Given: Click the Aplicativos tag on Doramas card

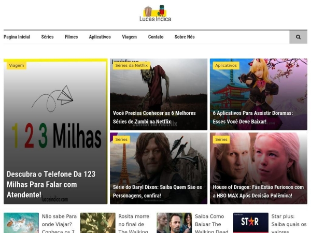Looking at the screenshot, I should pos(226,65).
